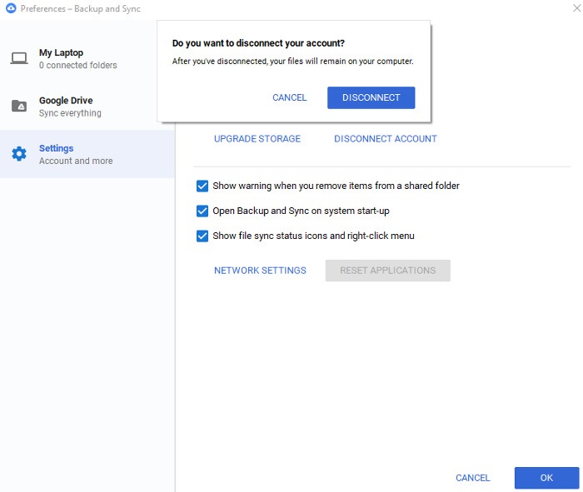Toggle Open Backup and Sync on start-up
583x492 pixels.
tap(202, 211)
